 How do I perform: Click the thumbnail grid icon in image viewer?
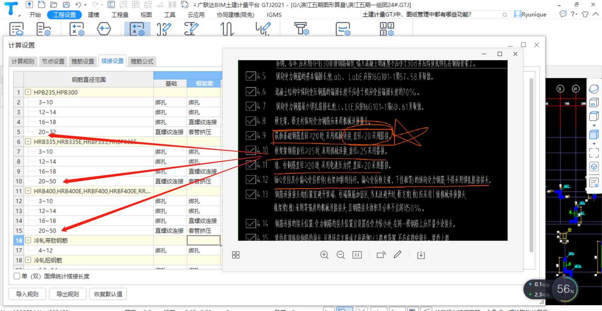236,255
